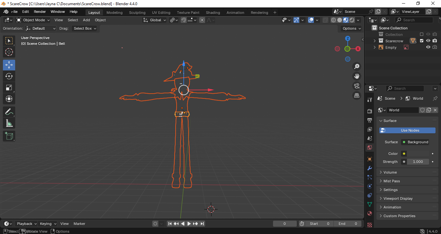Open the Object Mode dropdown
The image size is (441, 234).
(x=33, y=20)
